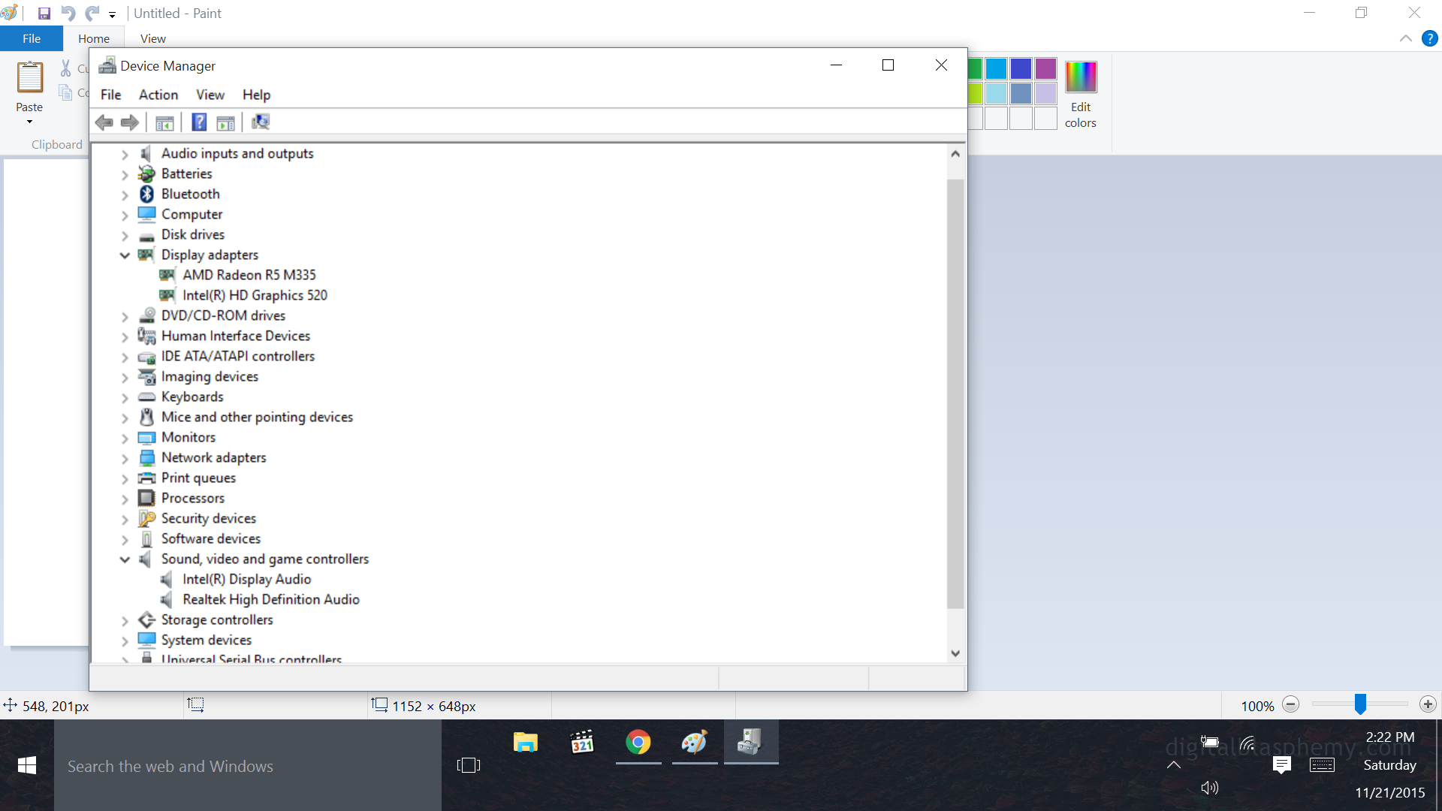1442x811 pixels.
Task: Open the Device Manager Action menu
Action: click(158, 95)
